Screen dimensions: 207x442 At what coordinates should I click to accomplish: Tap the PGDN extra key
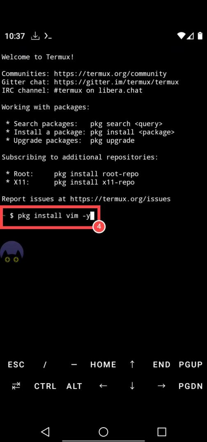point(191,386)
